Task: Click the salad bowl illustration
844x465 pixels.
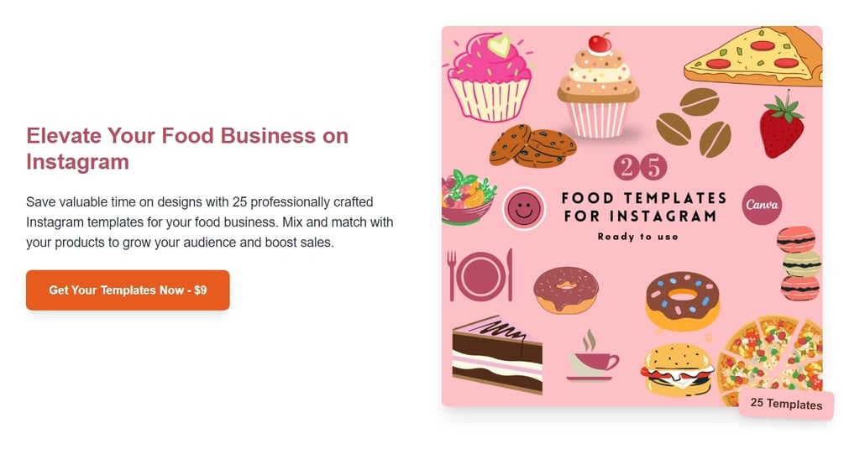Action: pyautogui.click(x=468, y=197)
